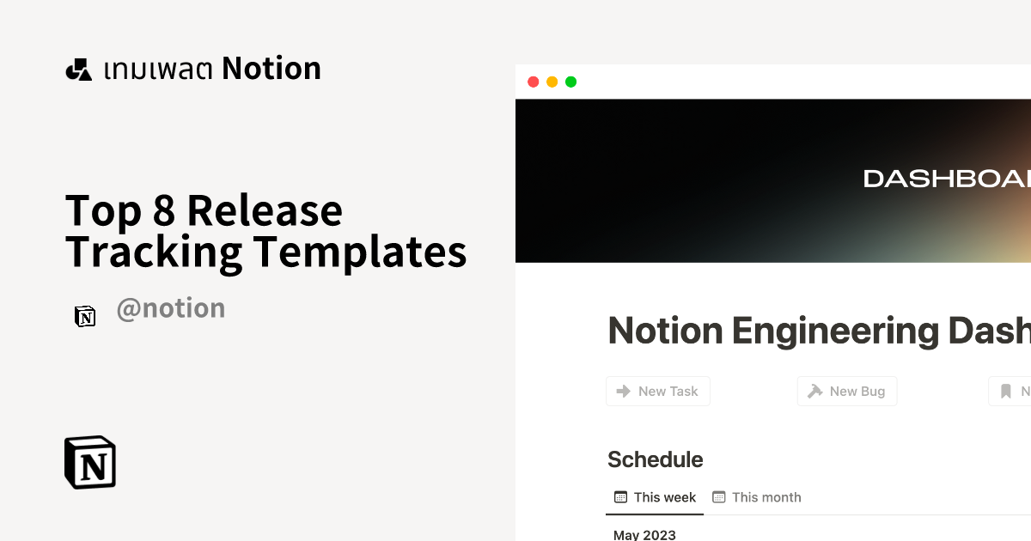
Task: Click the red close traffic light
Action: pos(534,82)
